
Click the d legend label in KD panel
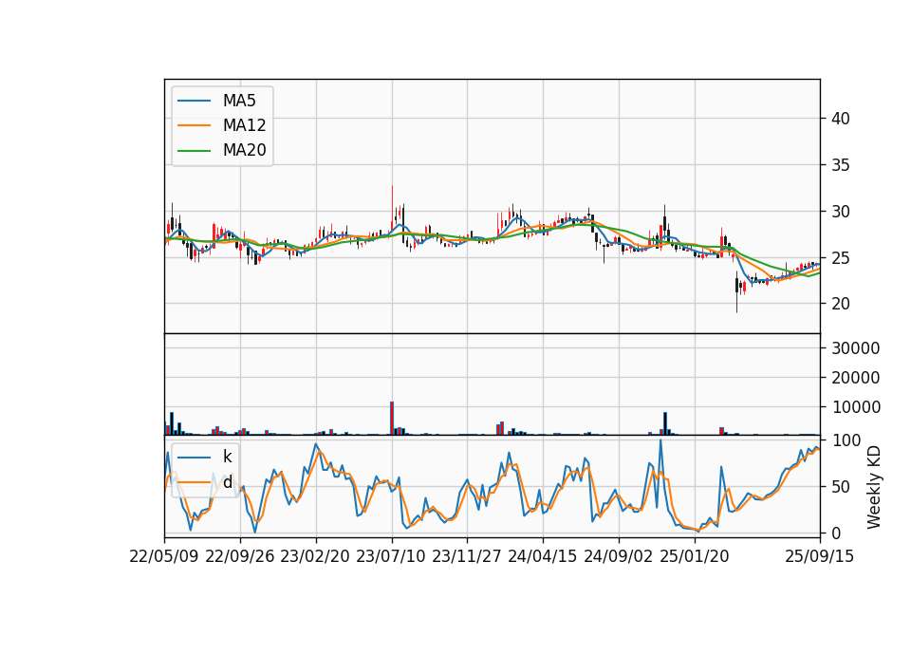coord(227,482)
